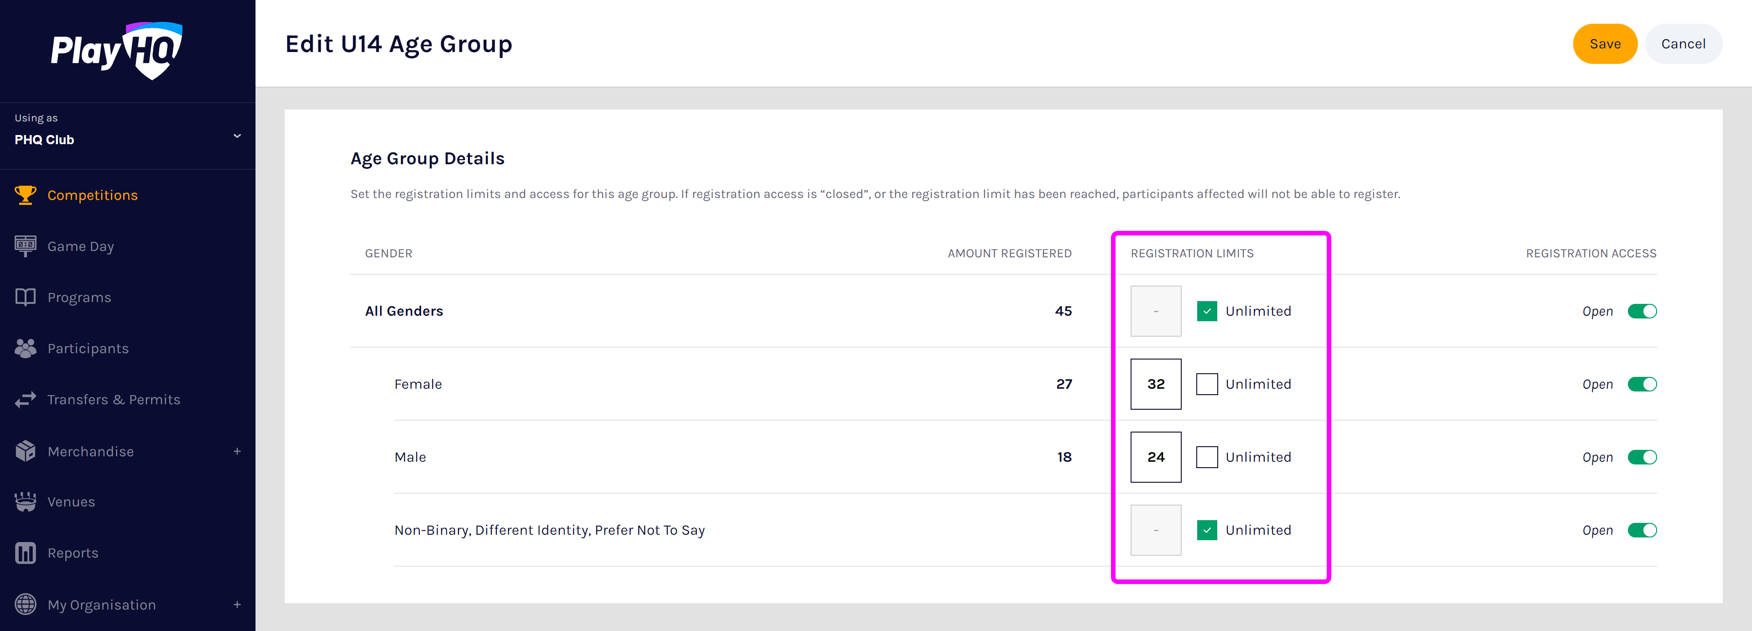Expand the Merchandise menu section
Image resolution: width=1752 pixels, height=631 pixels.
pos(237,451)
